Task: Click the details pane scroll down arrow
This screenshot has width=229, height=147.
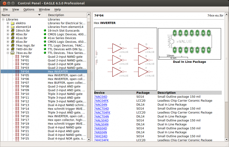Action: click(226, 139)
